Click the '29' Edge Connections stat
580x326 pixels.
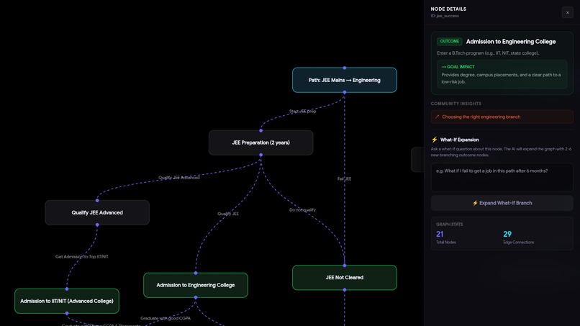click(507, 234)
